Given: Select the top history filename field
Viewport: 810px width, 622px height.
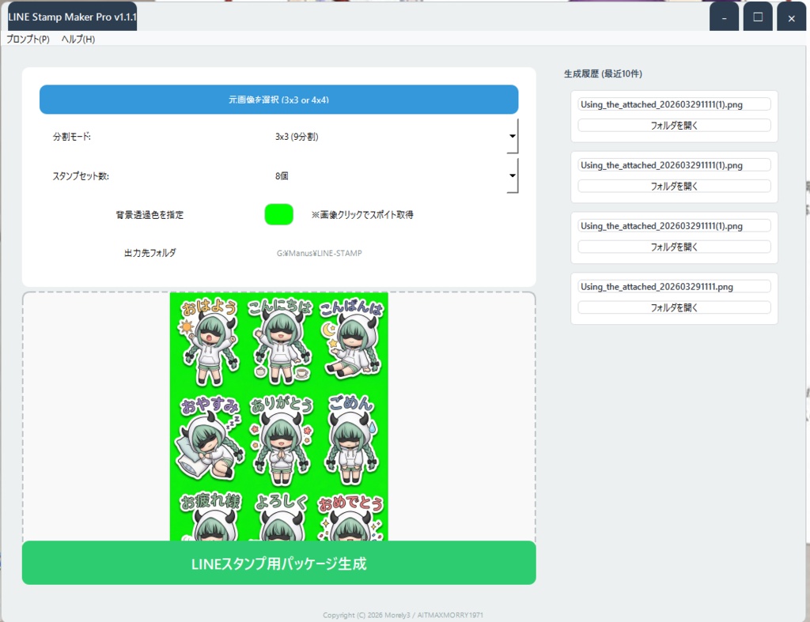Looking at the screenshot, I should [672, 104].
